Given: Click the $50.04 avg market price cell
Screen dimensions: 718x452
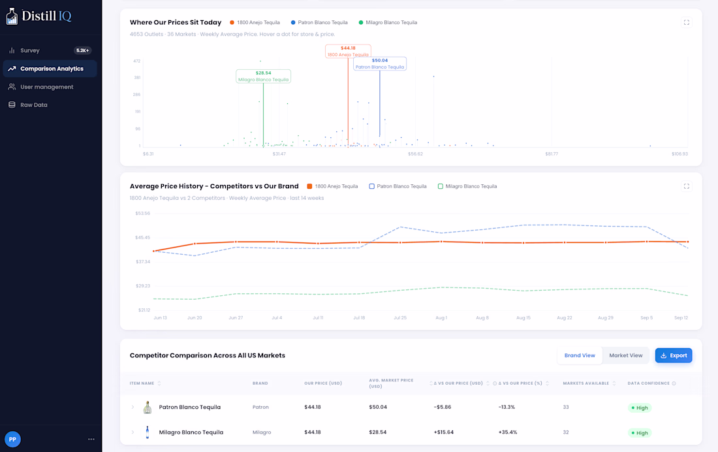Looking at the screenshot, I should (x=378, y=407).
